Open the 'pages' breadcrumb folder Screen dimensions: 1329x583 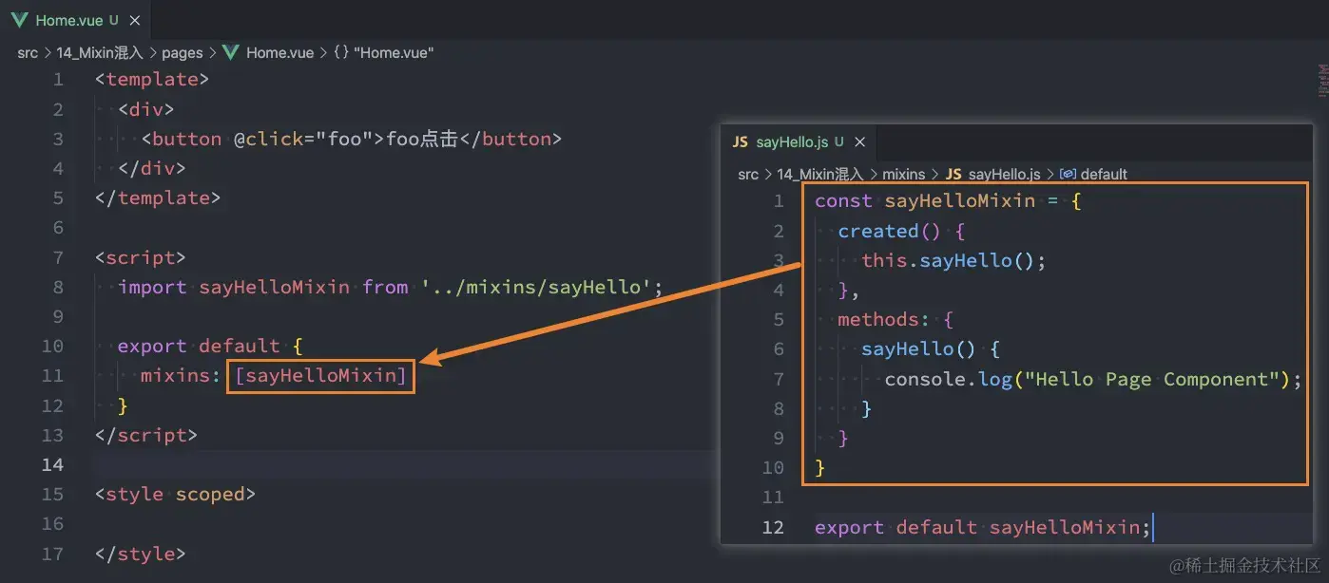[x=183, y=53]
